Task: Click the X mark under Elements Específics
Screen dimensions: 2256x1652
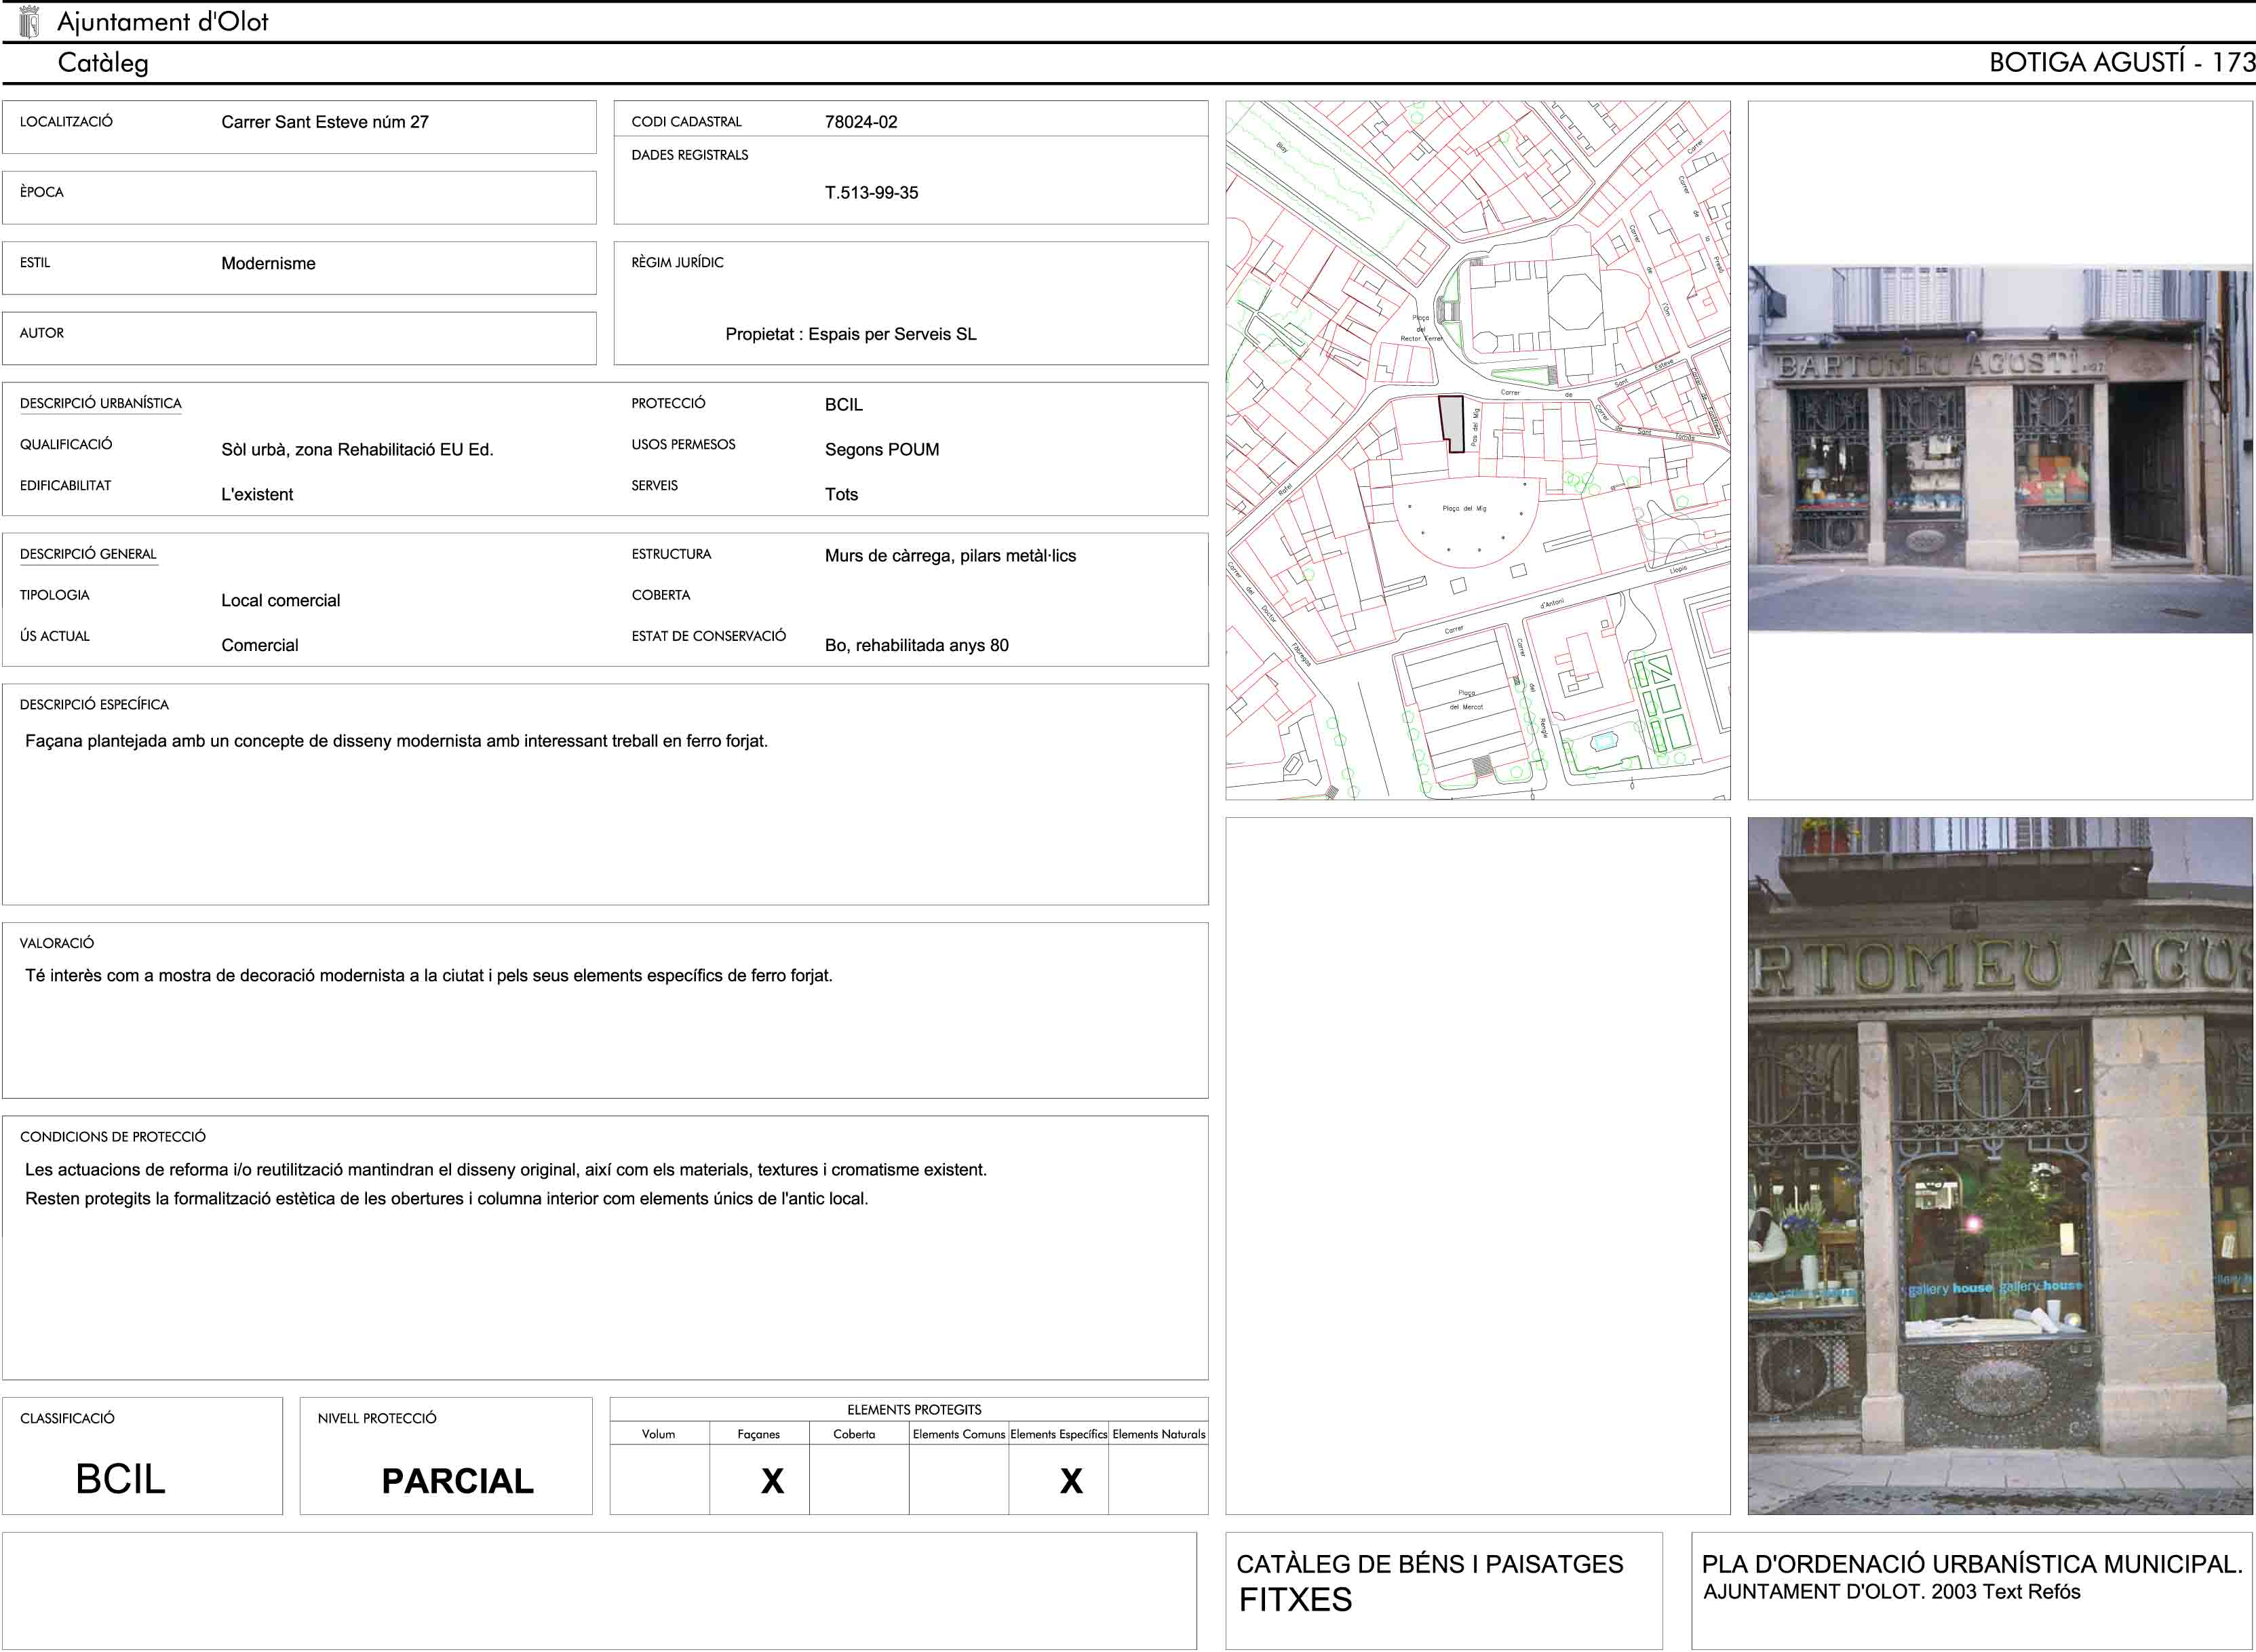Action: (1071, 1481)
